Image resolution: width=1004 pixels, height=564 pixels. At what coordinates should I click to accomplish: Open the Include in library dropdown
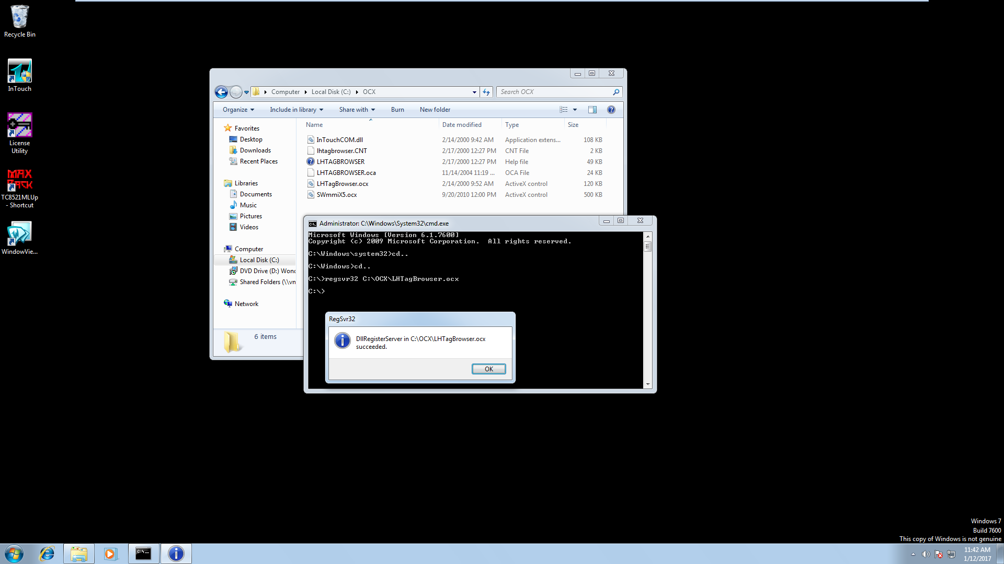pos(296,110)
